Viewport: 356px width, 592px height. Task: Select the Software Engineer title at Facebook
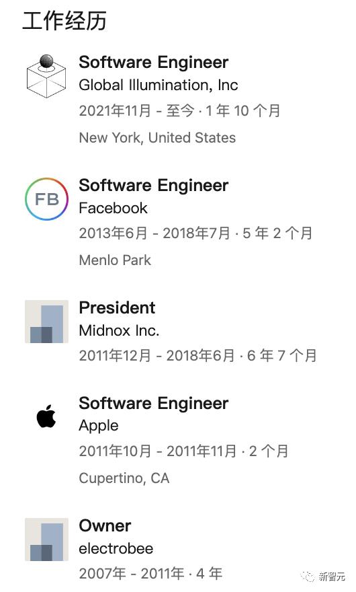[x=154, y=186]
